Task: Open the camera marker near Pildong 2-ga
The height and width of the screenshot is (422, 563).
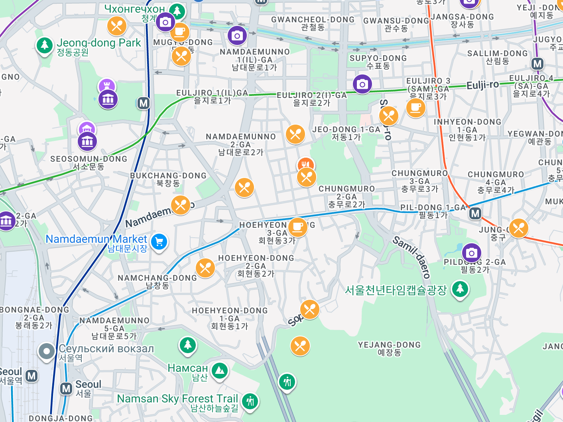Action: (471, 253)
